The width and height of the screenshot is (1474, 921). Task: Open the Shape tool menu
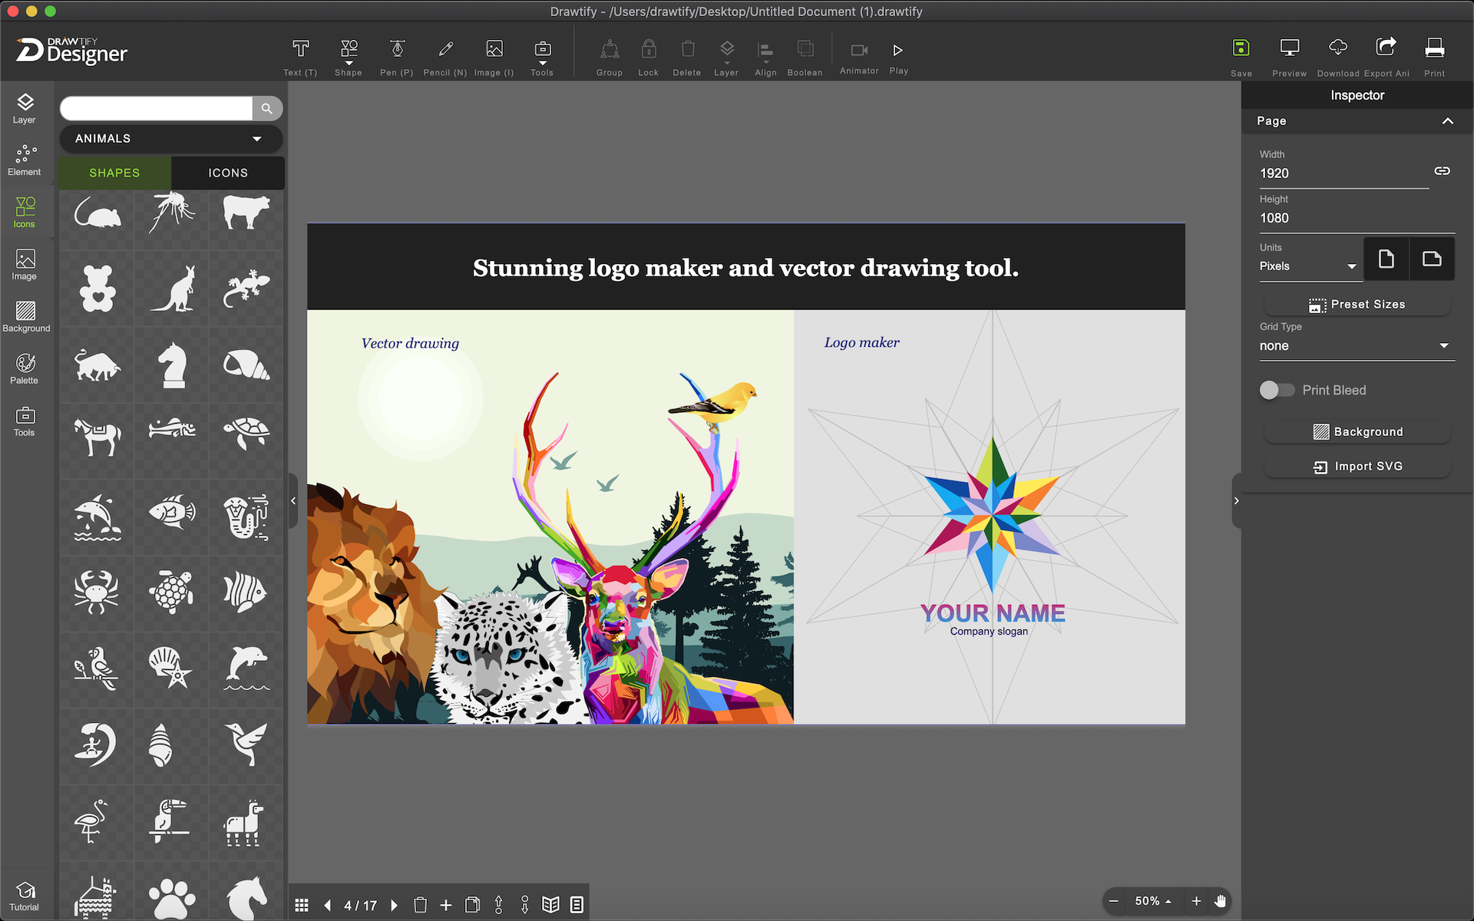coord(349,58)
